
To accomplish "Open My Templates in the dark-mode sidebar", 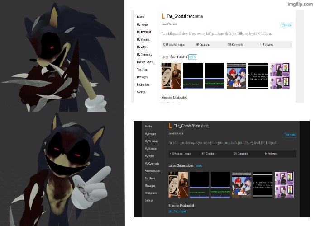I will pyautogui.click(x=152, y=141).
